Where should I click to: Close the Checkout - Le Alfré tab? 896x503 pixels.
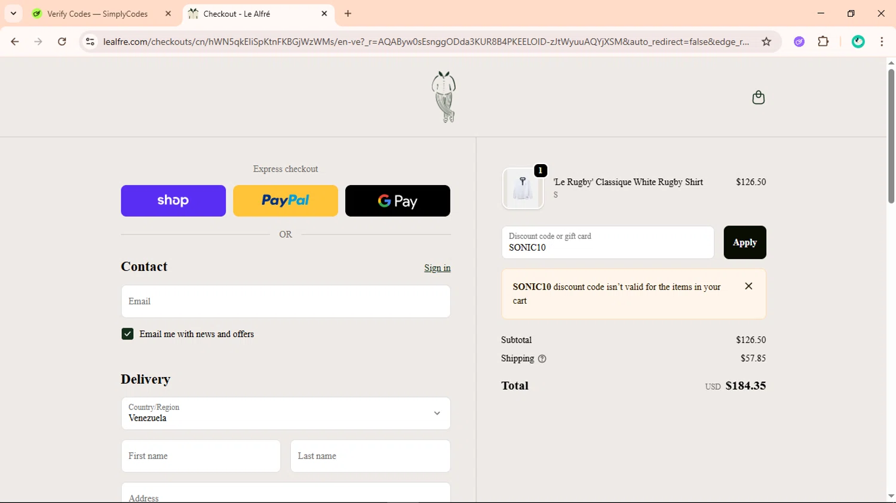324,14
